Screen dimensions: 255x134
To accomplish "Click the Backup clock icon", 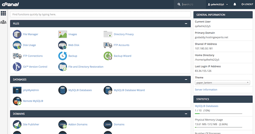I will click(x=63, y=56).
